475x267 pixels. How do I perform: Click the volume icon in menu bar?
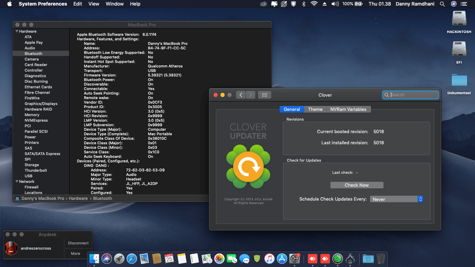335,4
